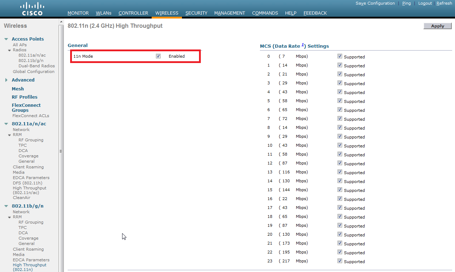
Task: Collapse the Radios tree arrow
Action: coord(10,50)
